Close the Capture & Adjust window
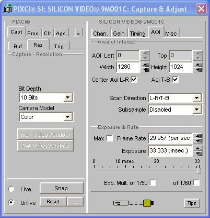Screen dimensions: 210x218 [x=201, y=8]
